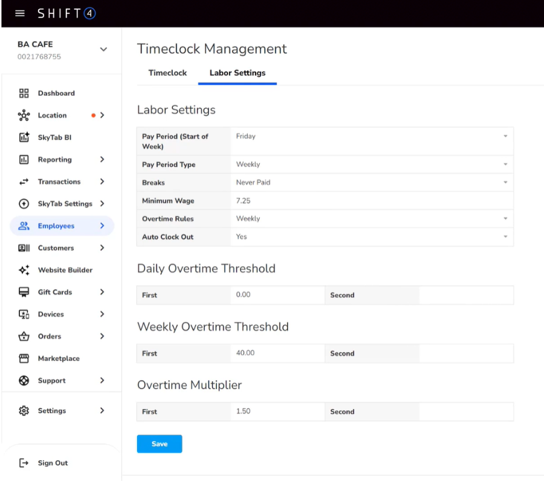Screen dimensions: 544x484
Task: Expand the Reporting submenu chevron
Action: (102, 160)
